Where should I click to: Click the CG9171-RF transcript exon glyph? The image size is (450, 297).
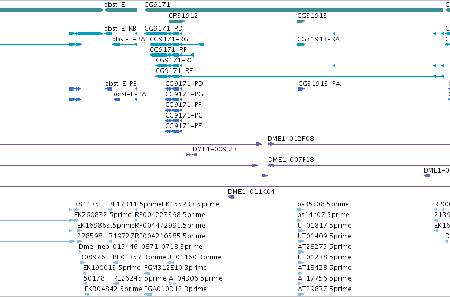click(x=159, y=55)
